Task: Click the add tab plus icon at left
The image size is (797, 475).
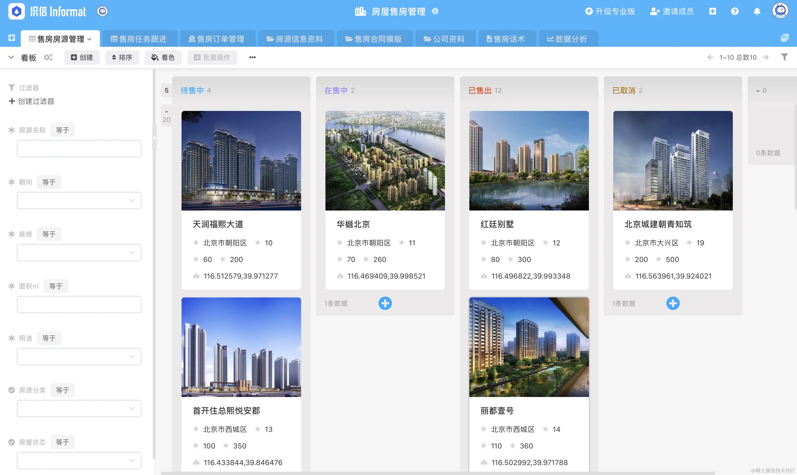Action: coord(12,38)
